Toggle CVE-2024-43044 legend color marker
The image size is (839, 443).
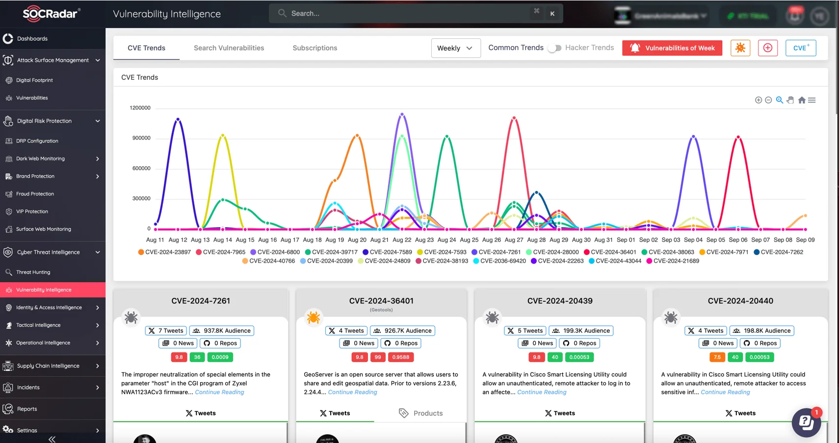coord(592,261)
